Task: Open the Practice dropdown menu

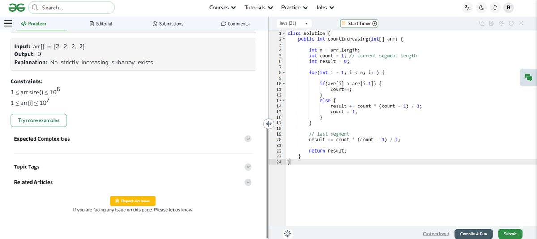Action: click(294, 8)
